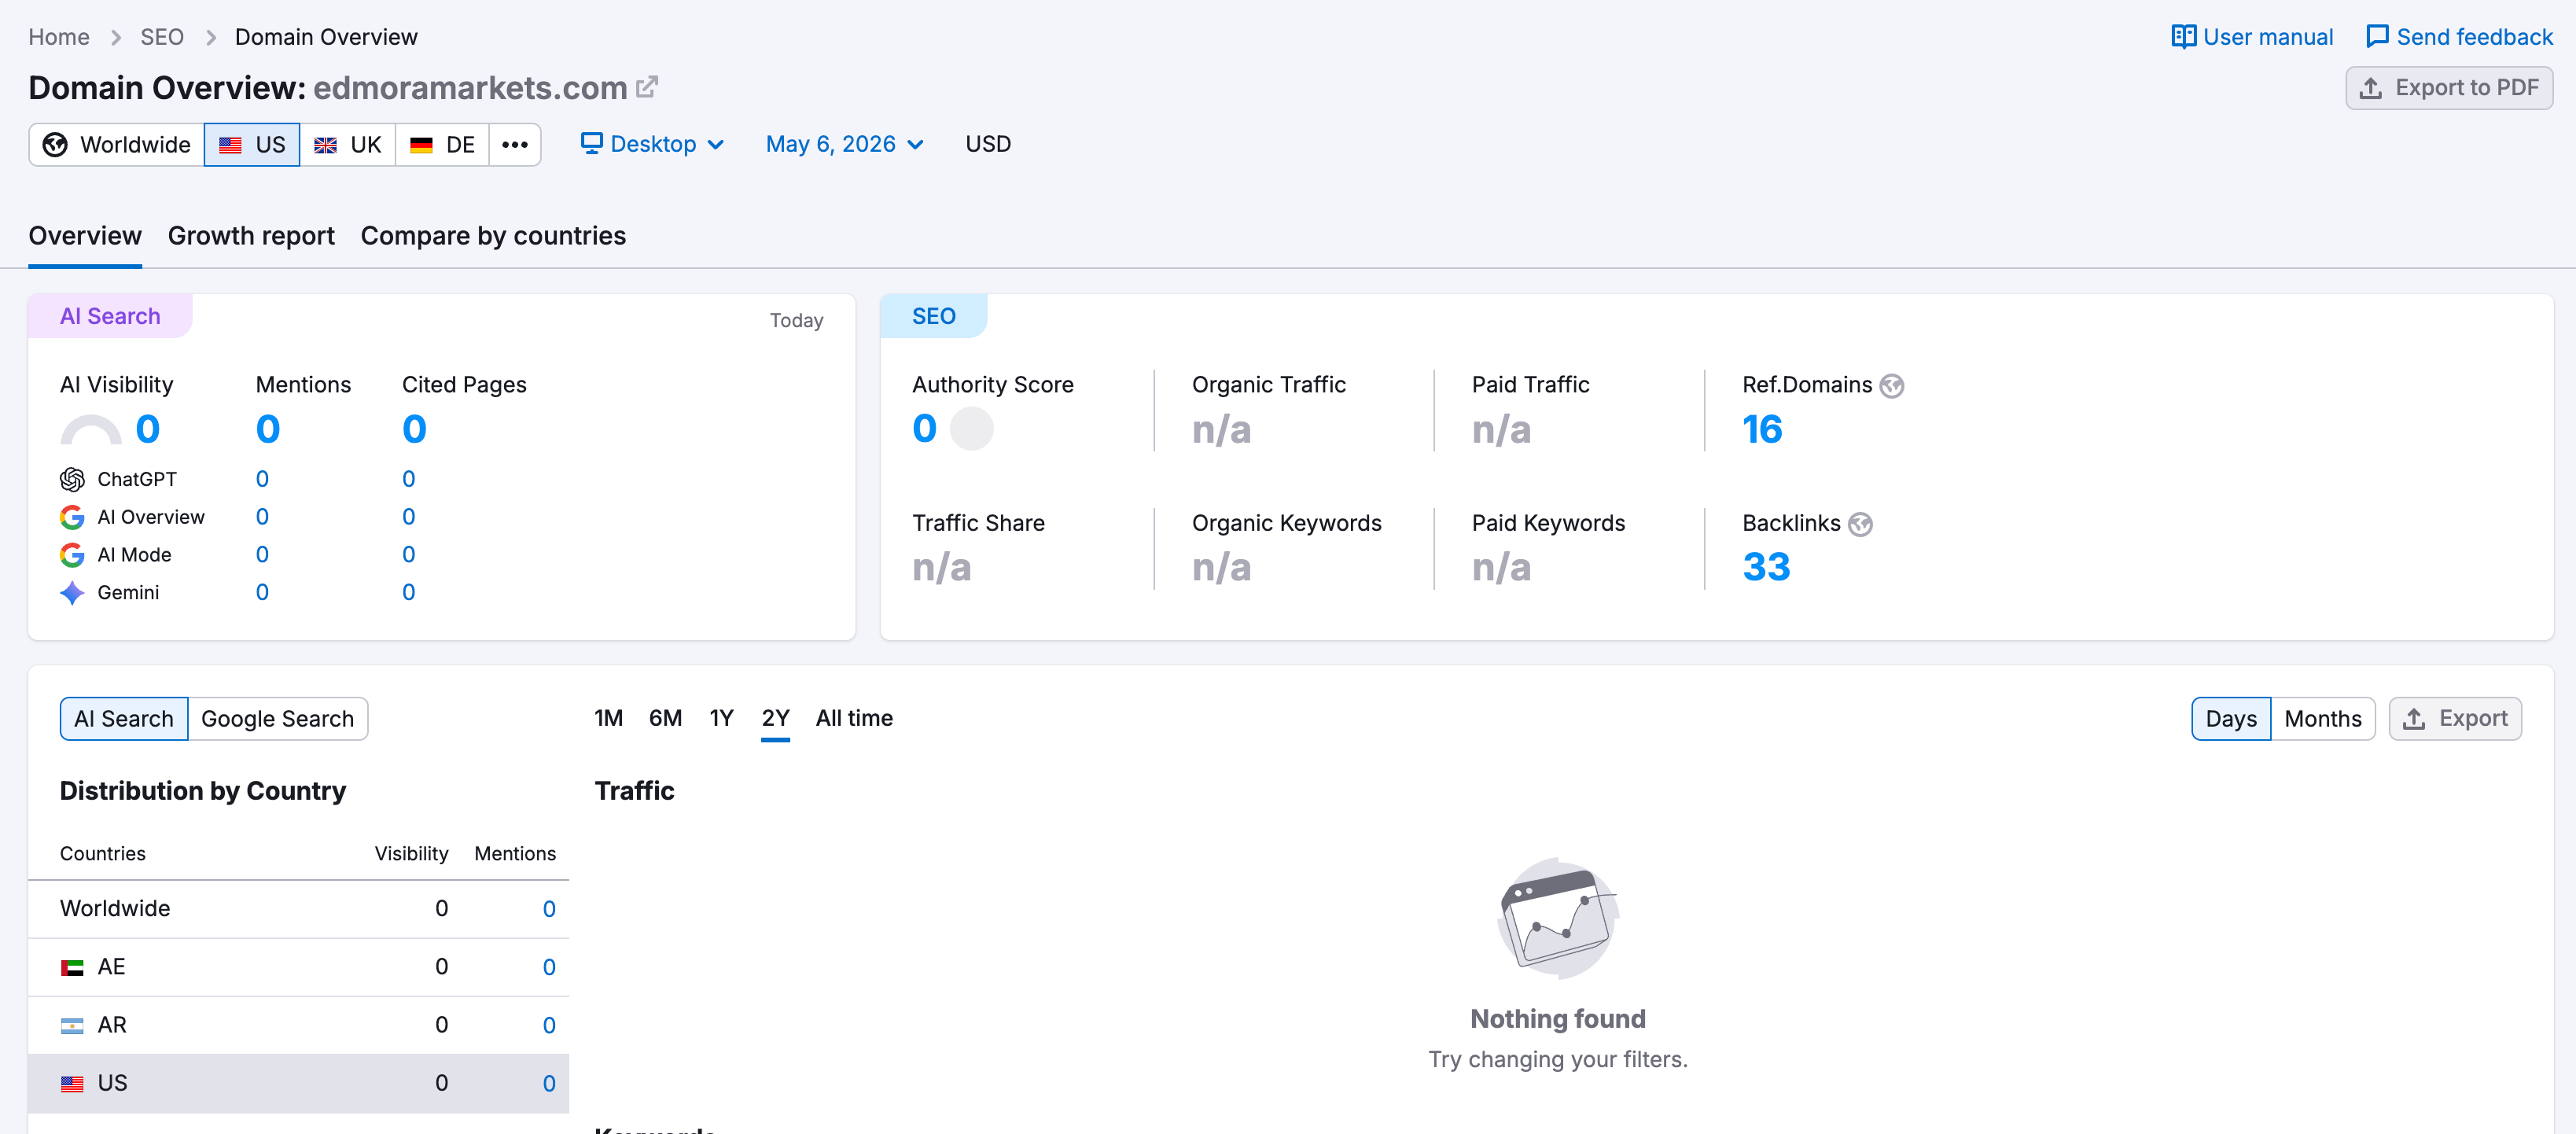The width and height of the screenshot is (2576, 1134).
Task: Click the Send feedback speech bubble icon
Action: 2377,37
